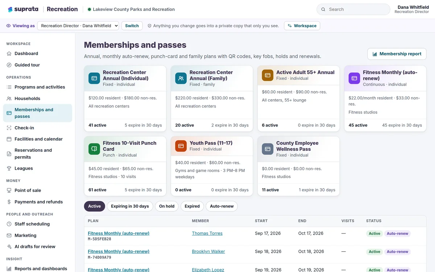
Task: Click the Workspace button
Action: (302, 26)
